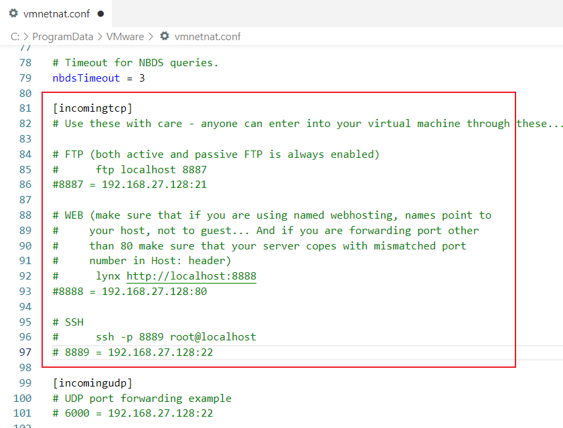Click line number 81 to select the line

pyautogui.click(x=25, y=108)
